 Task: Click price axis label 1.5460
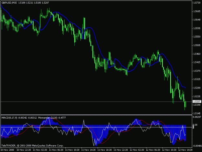197,54
